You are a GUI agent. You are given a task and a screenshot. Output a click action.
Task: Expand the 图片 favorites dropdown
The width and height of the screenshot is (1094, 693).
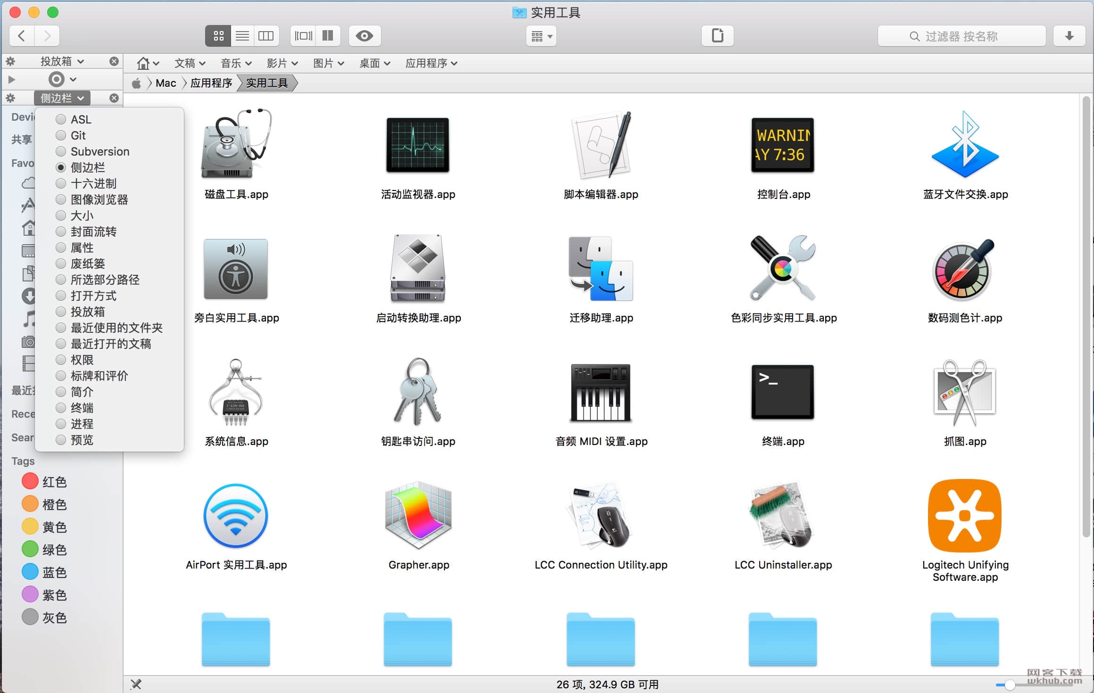coord(329,63)
